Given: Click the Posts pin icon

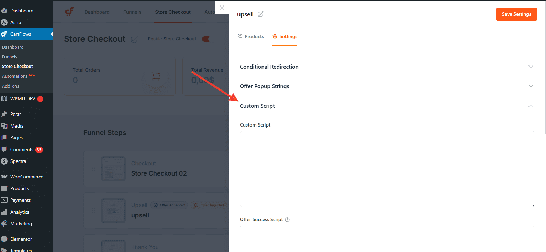Looking at the screenshot, I should (4, 114).
